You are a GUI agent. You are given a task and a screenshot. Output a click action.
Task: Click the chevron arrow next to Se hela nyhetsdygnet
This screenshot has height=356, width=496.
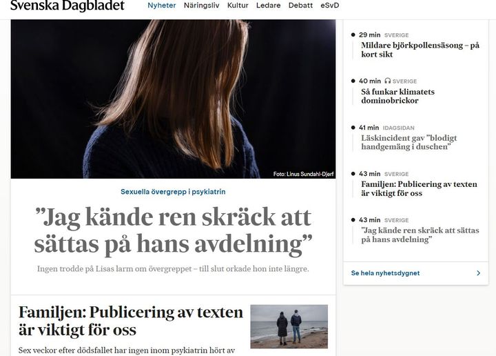pyautogui.click(x=478, y=273)
